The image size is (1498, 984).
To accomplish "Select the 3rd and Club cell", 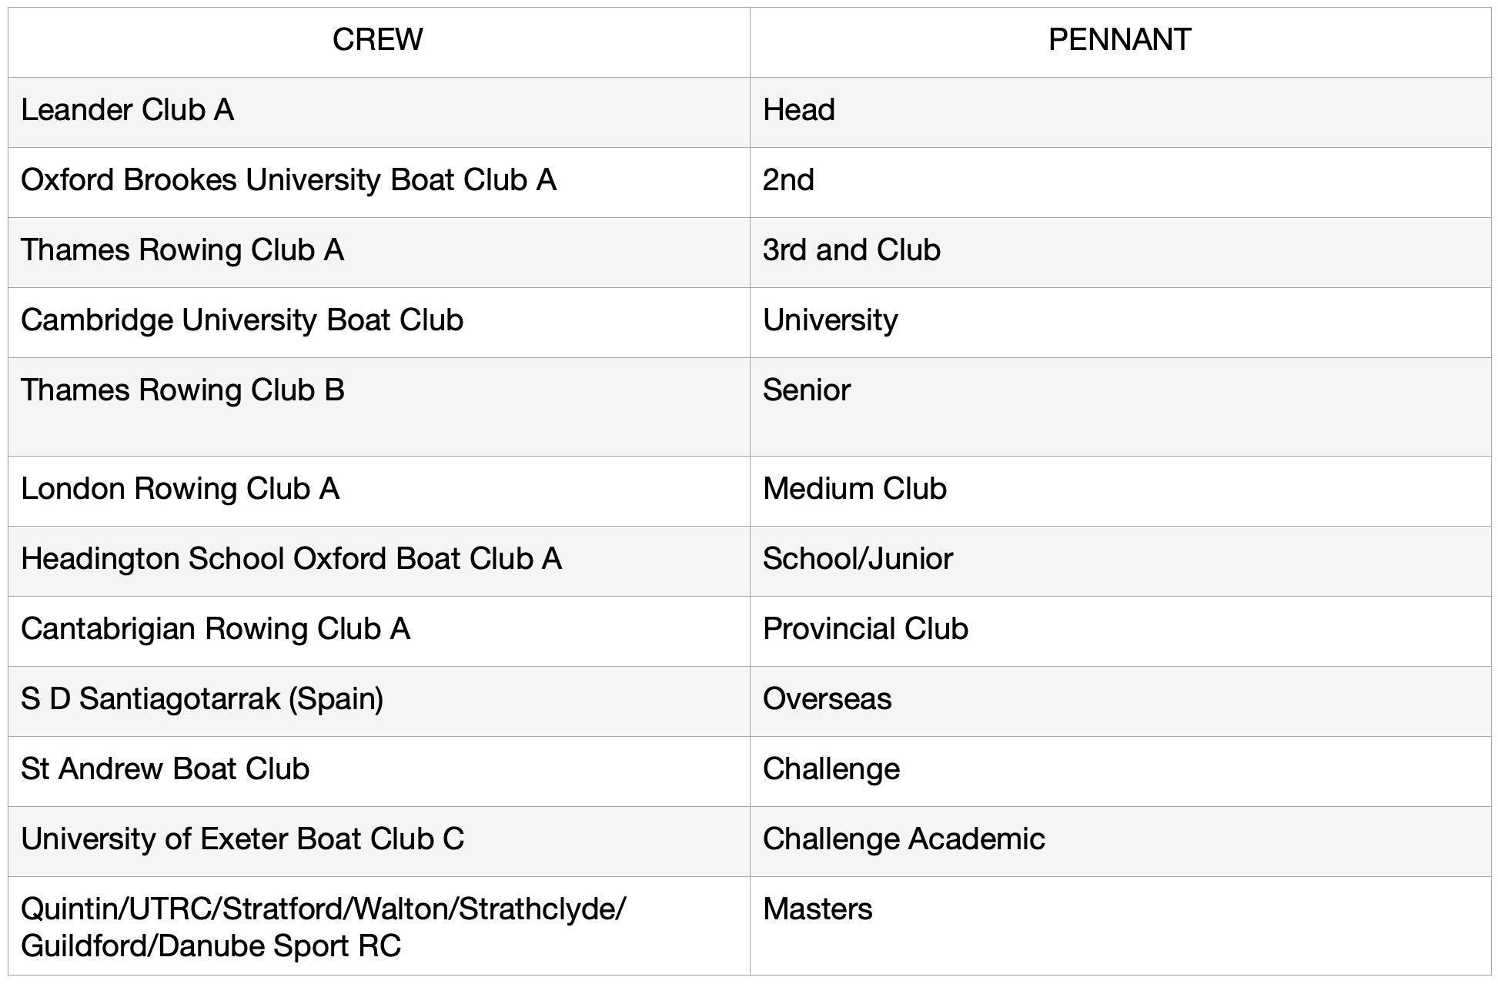I will pos(851,250).
